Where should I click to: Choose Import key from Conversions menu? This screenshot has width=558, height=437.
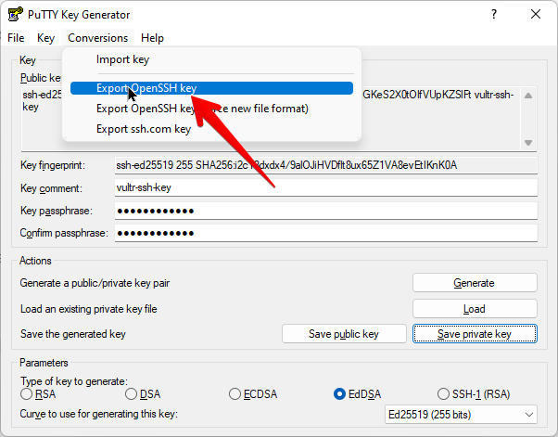pyautogui.click(x=211, y=59)
